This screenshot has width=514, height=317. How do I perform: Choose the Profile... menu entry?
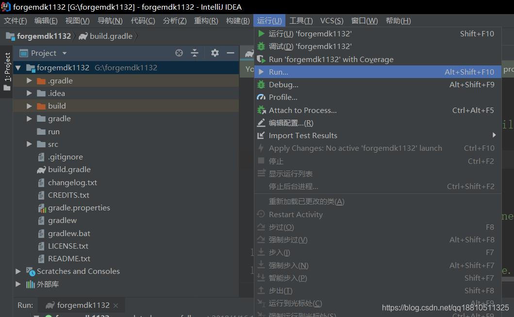click(378, 97)
